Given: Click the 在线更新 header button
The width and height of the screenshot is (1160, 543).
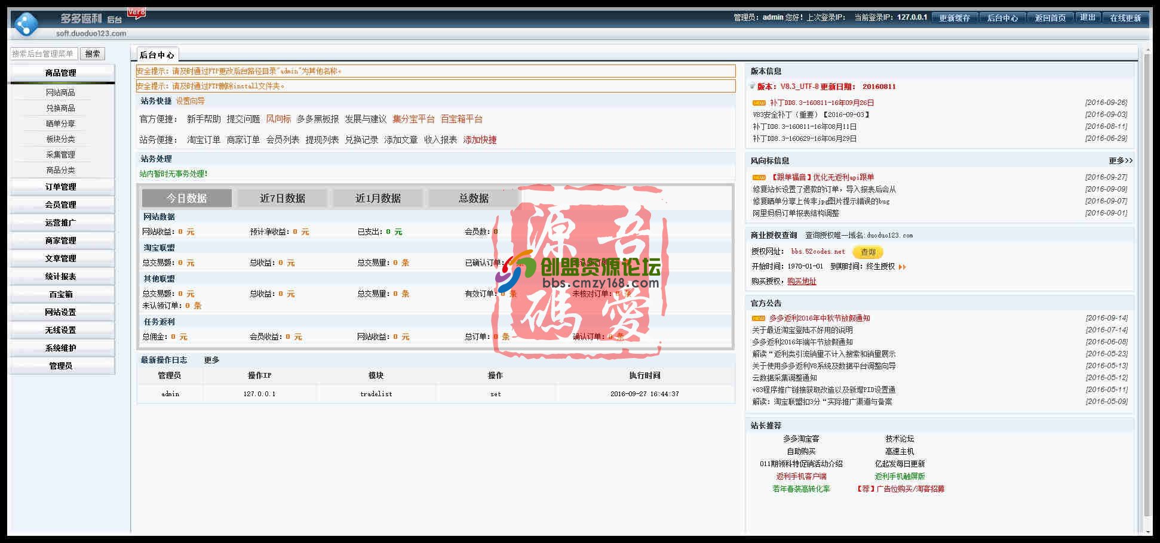Looking at the screenshot, I should pos(1125,18).
